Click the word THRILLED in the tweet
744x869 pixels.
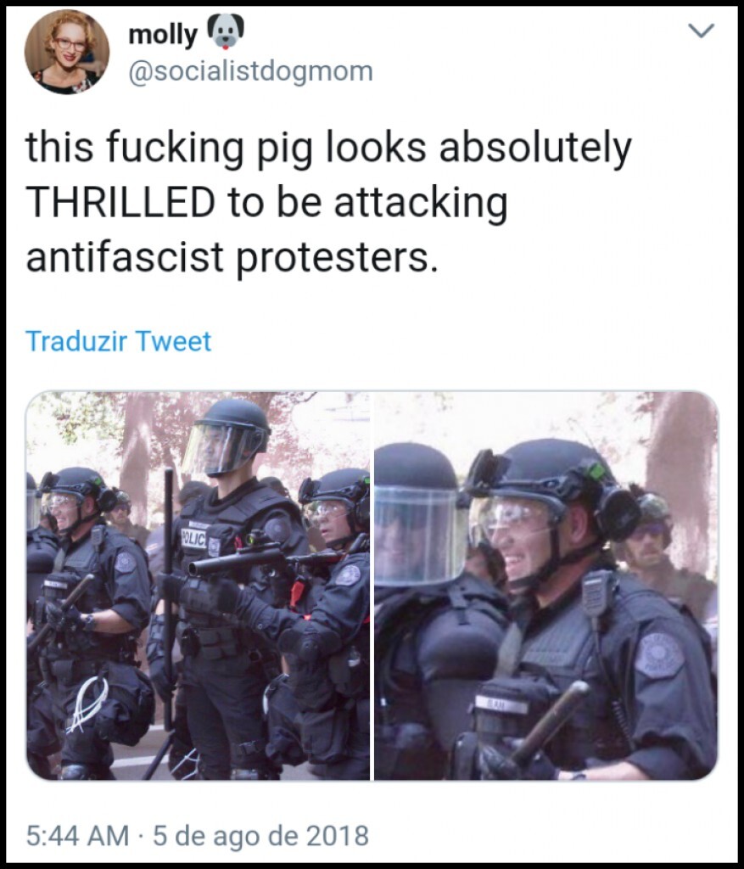tap(120, 202)
